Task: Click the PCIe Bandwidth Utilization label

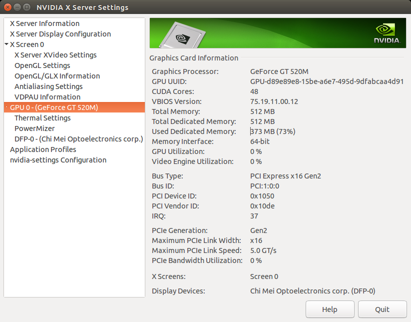Action: 197,260
